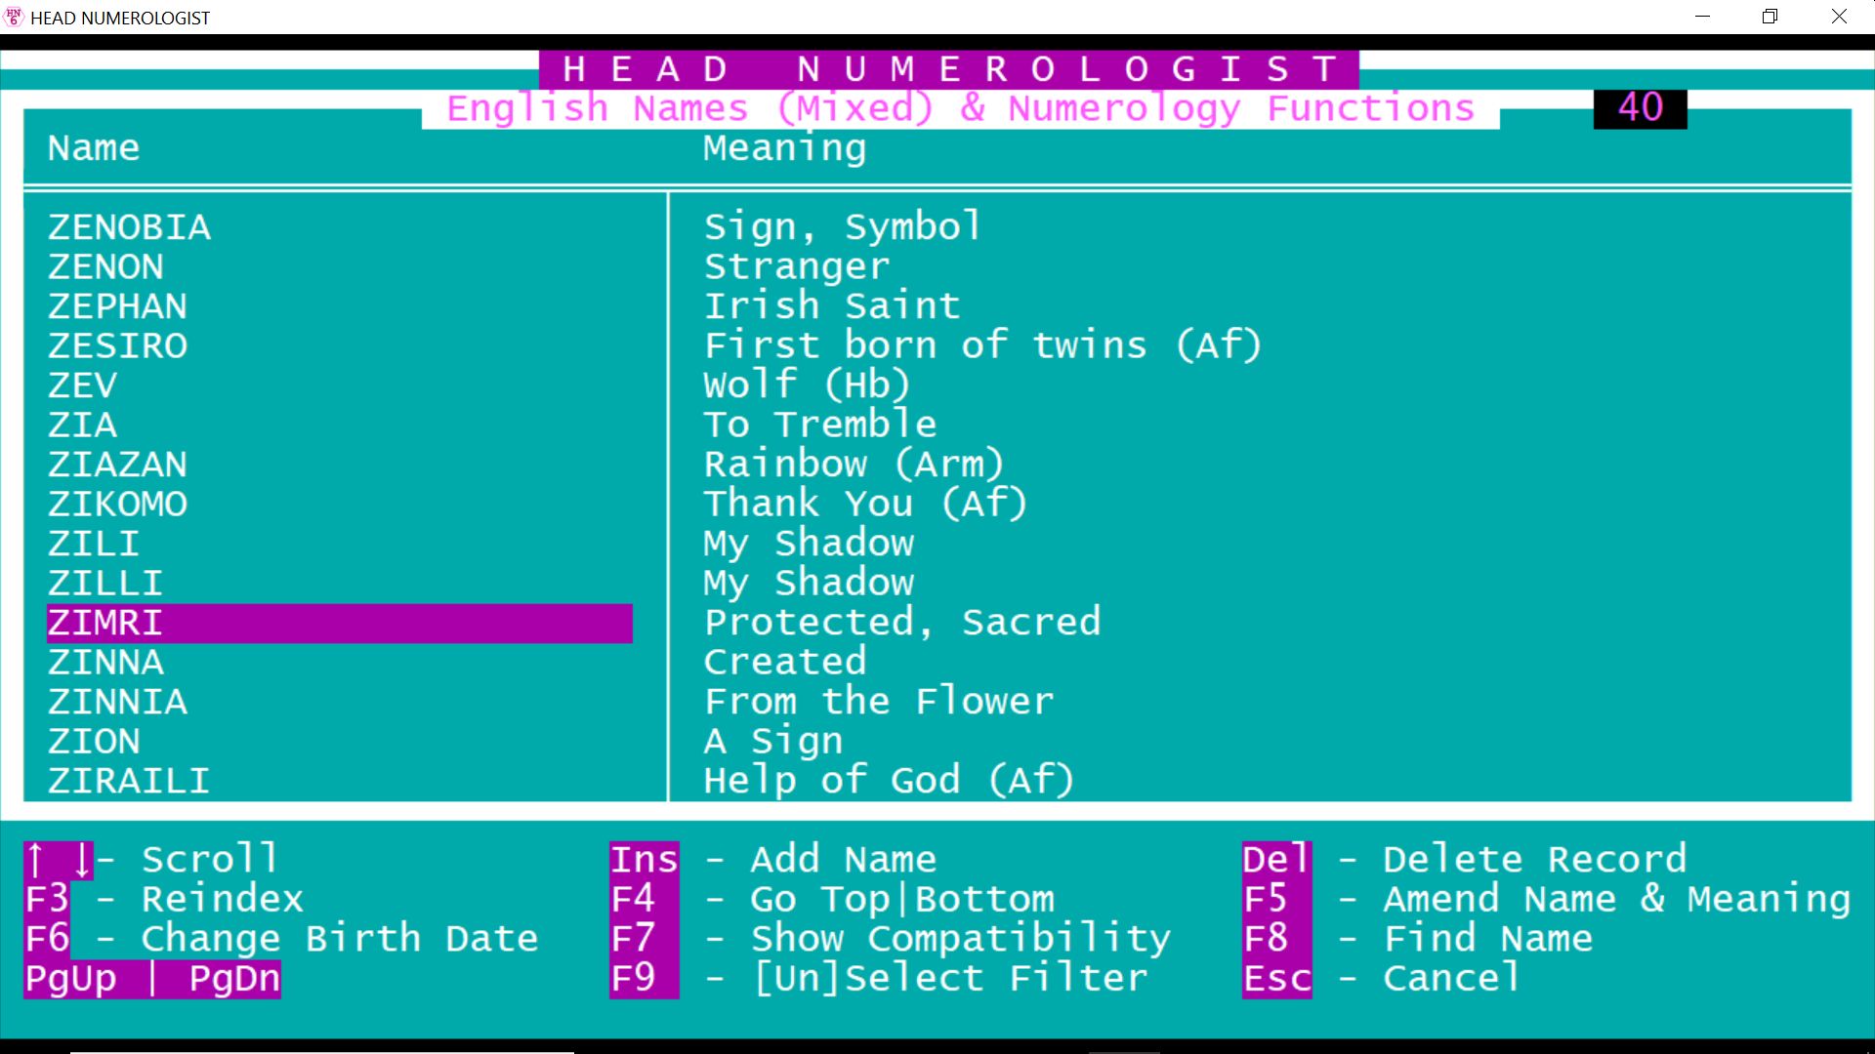Select the name ZIKOMO

click(117, 504)
